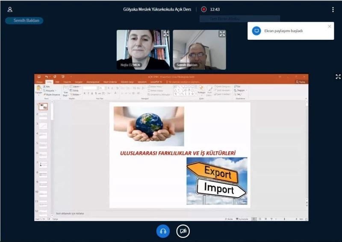Click the Yapıştır paste icon
The width and height of the screenshot is (342, 242).
38,89
